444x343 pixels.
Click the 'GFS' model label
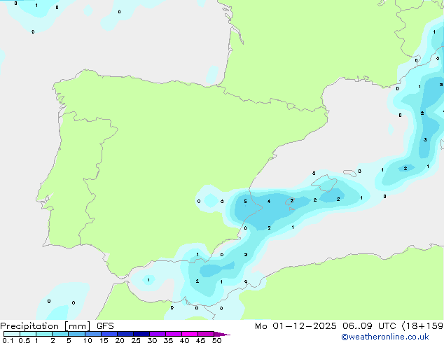(x=105, y=326)
